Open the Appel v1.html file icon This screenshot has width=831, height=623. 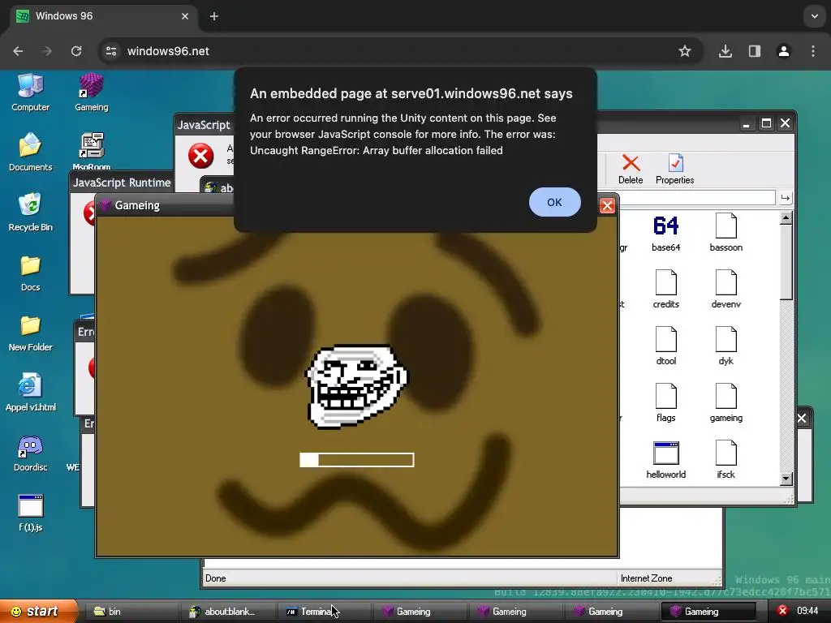click(x=30, y=393)
